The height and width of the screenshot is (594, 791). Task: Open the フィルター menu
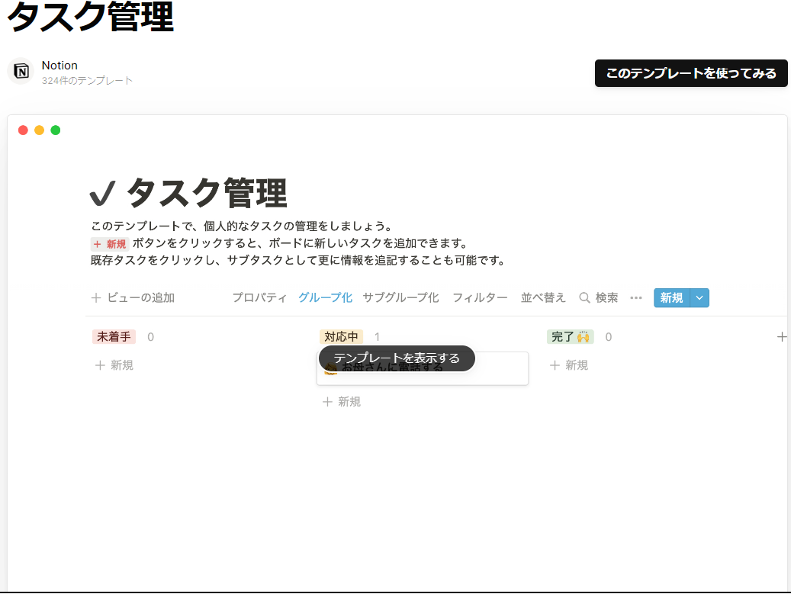(480, 298)
